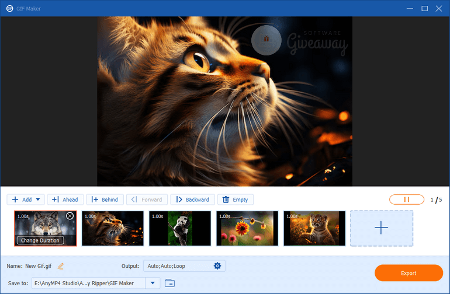
Task: Empty all frames with trash button
Action: [236, 199]
